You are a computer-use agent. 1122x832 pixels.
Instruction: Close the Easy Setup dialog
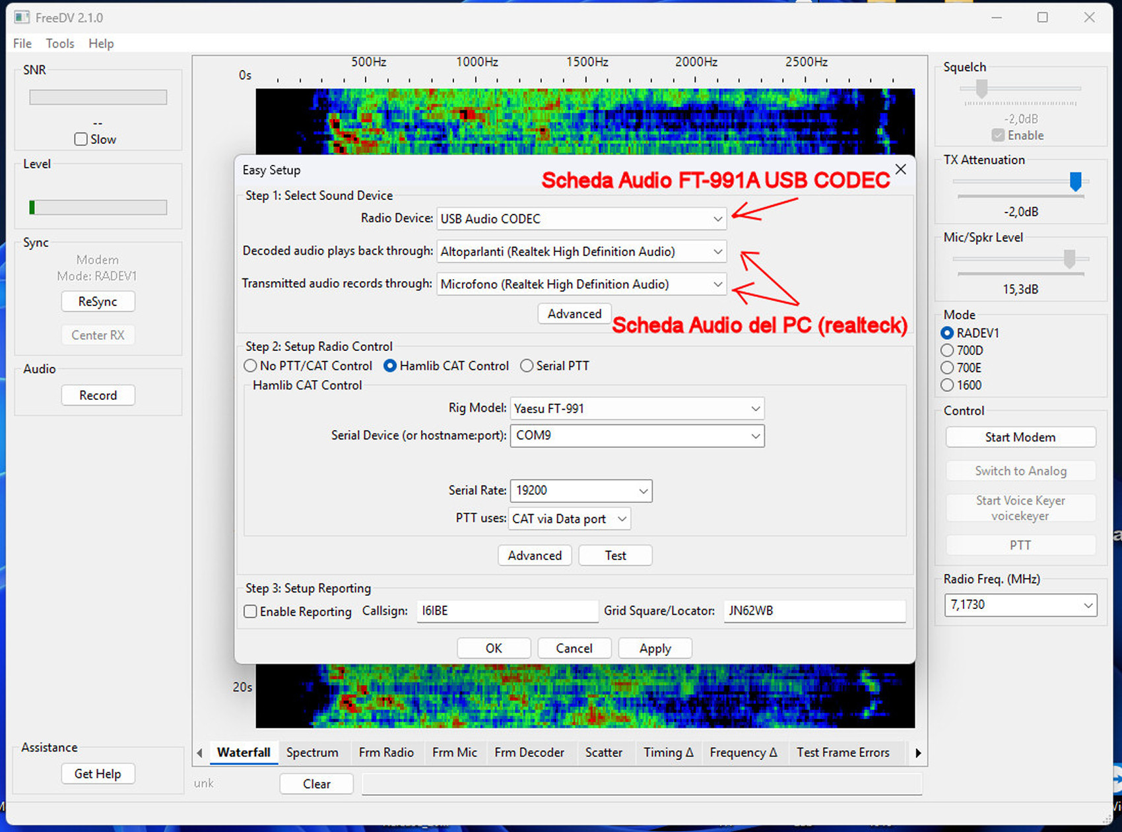click(x=900, y=170)
